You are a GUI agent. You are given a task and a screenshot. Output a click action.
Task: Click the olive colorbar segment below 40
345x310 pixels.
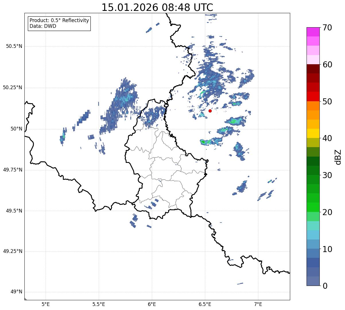[313, 143]
